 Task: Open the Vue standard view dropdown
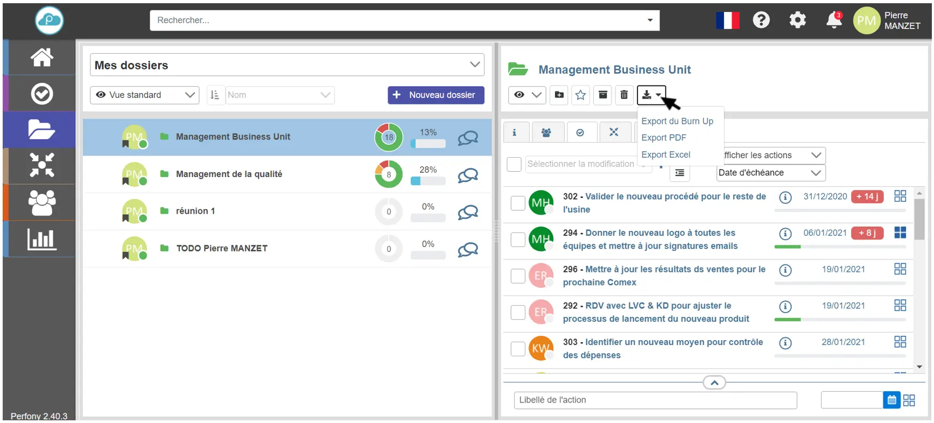click(x=144, y=95)
